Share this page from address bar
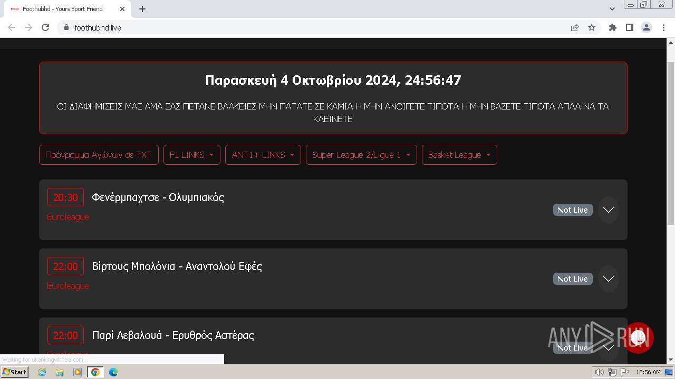The image size is (675, 379). 575,27
